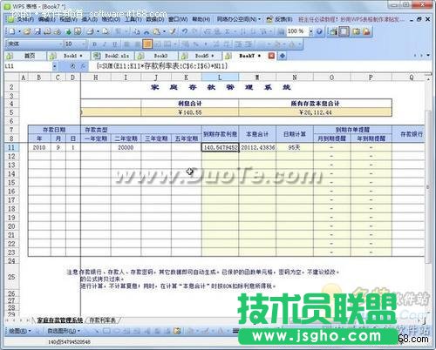Click the insert function fx icon
The image size is (436, 350).
click(83, 66)
